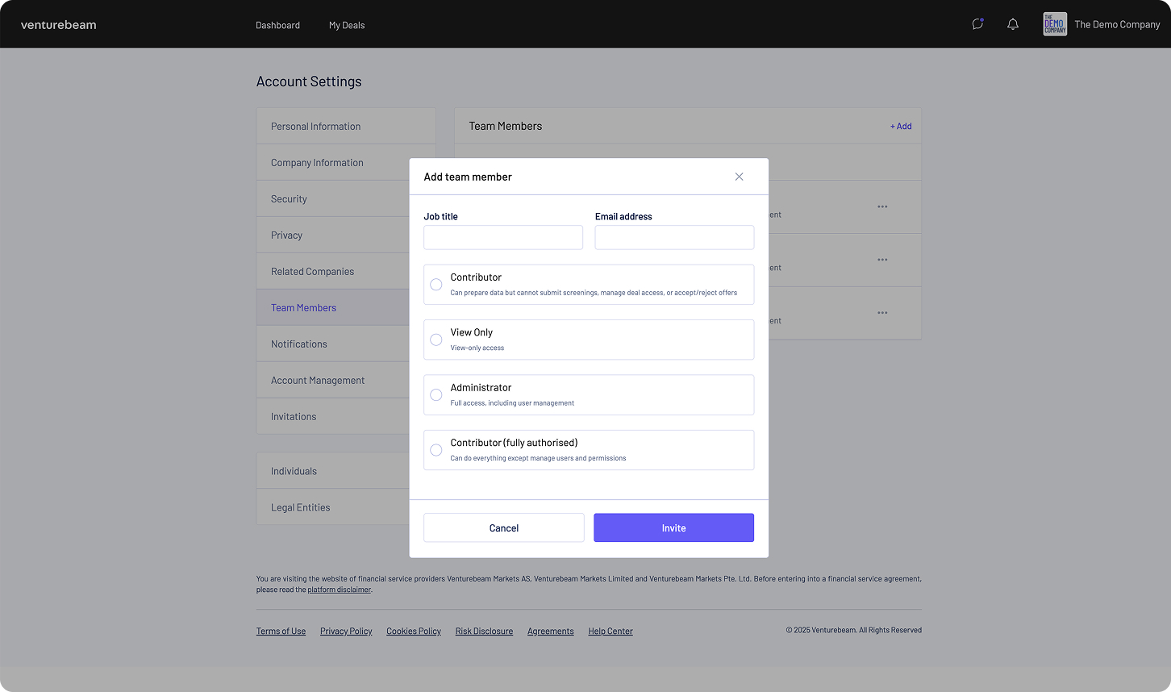Viewport: 1171px width, 692px height.
Task: Select the Contributor role radio button
Action: tap(436, 285)
